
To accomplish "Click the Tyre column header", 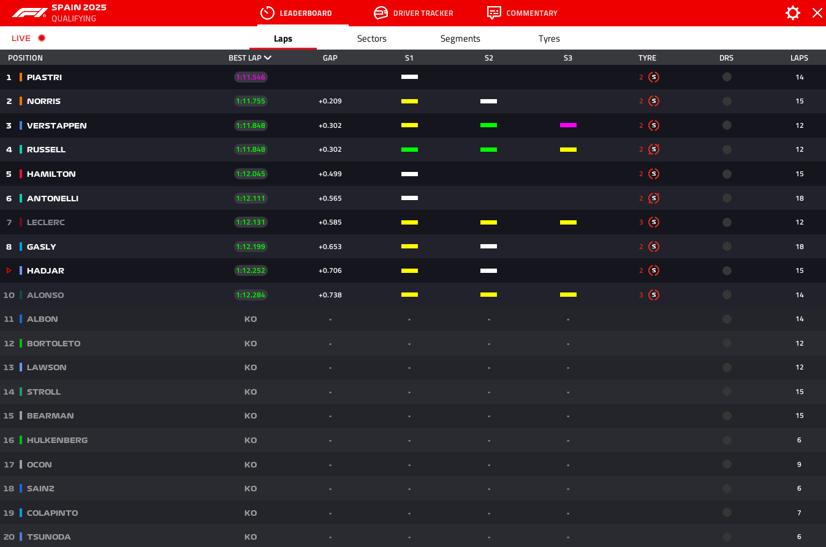I will pos(647,58).
